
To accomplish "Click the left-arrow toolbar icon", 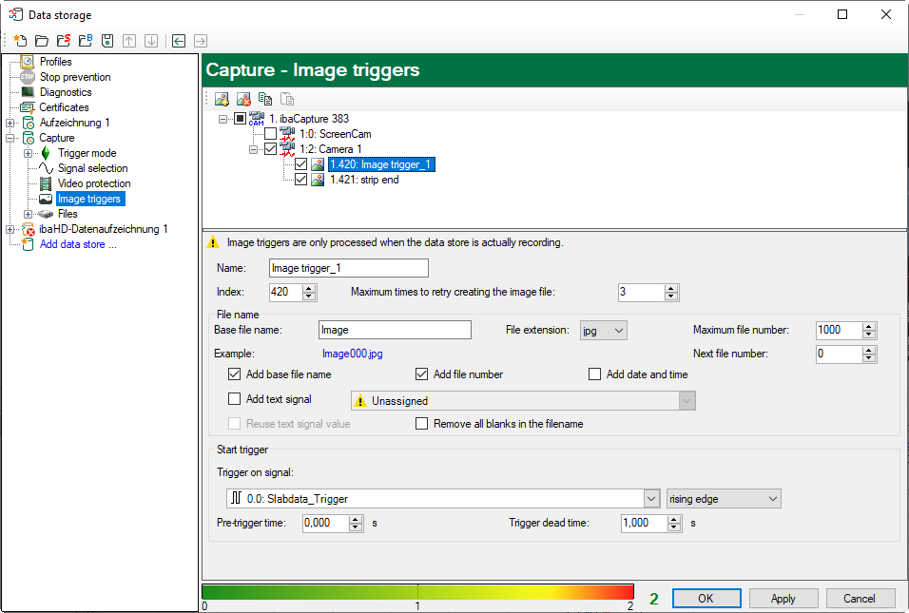I will (x=178, y=41).
